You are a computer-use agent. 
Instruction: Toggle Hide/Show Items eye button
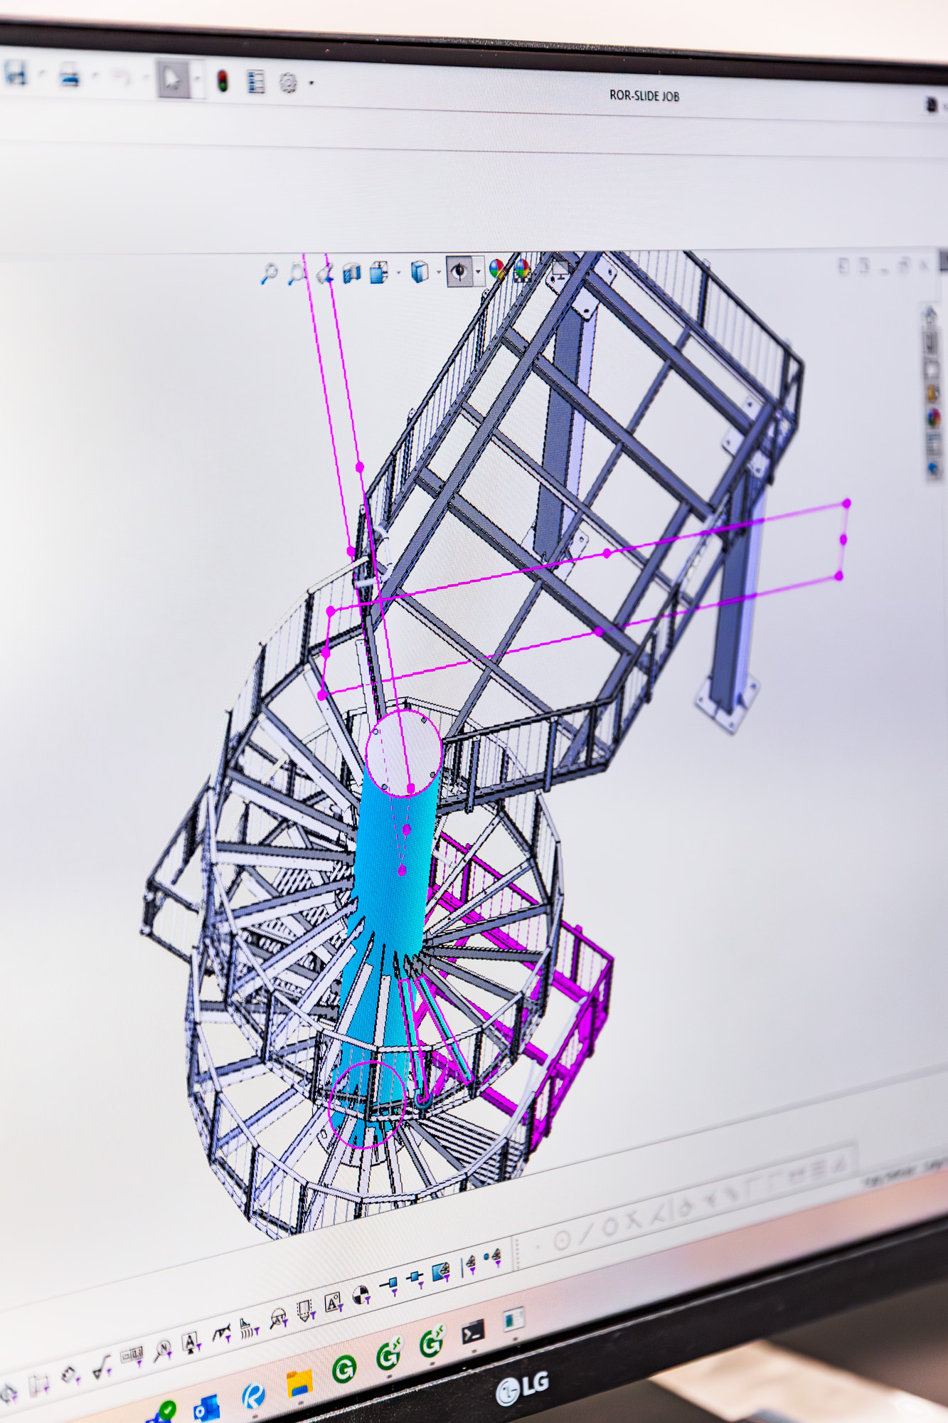pyautogui.click(x=459, y=271)
